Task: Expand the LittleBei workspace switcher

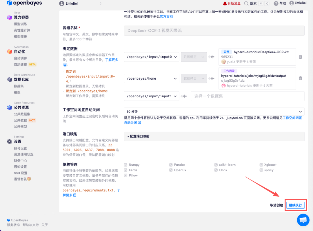Action: click(x=101, y=3)
